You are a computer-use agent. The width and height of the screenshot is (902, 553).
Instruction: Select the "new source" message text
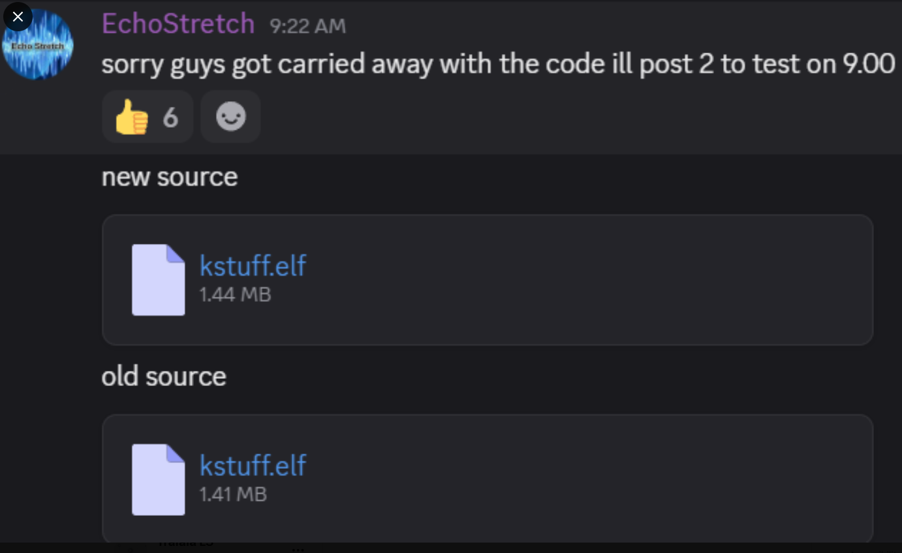pos(170,177)
